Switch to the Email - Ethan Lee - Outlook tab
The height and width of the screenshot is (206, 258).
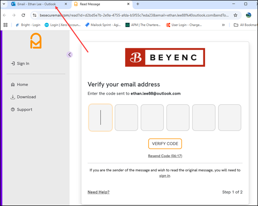[36, 4]
